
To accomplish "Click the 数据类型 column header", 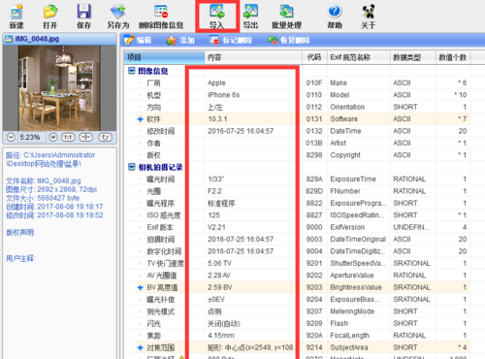I will (x=413, y=57).
